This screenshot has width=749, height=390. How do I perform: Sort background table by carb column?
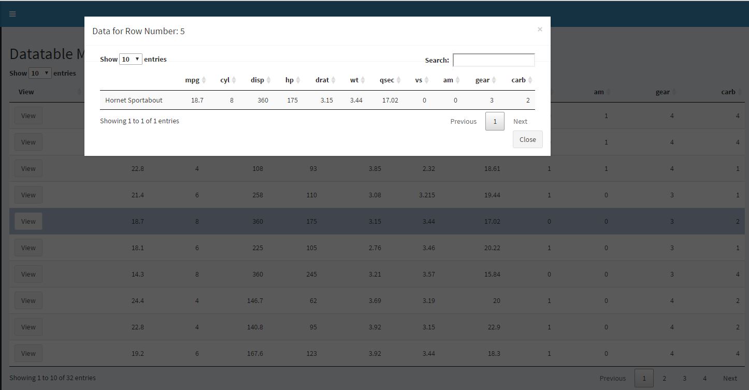[732, 92]
